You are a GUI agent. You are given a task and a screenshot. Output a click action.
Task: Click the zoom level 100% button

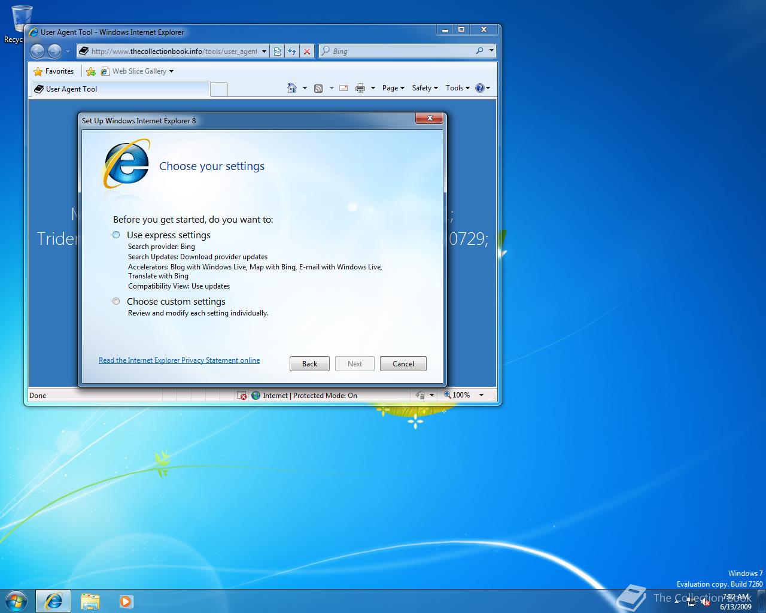click(x=457, y=395)
